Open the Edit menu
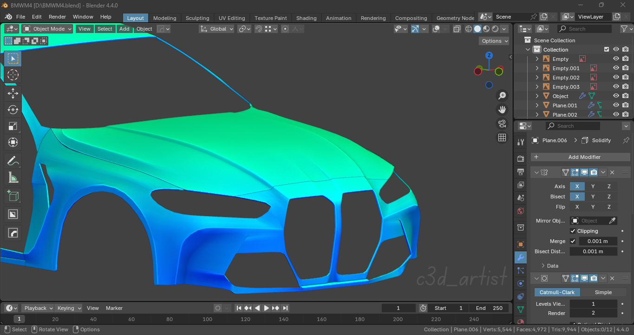The height and width of the screenshot is (335, 634). [37, 17]
